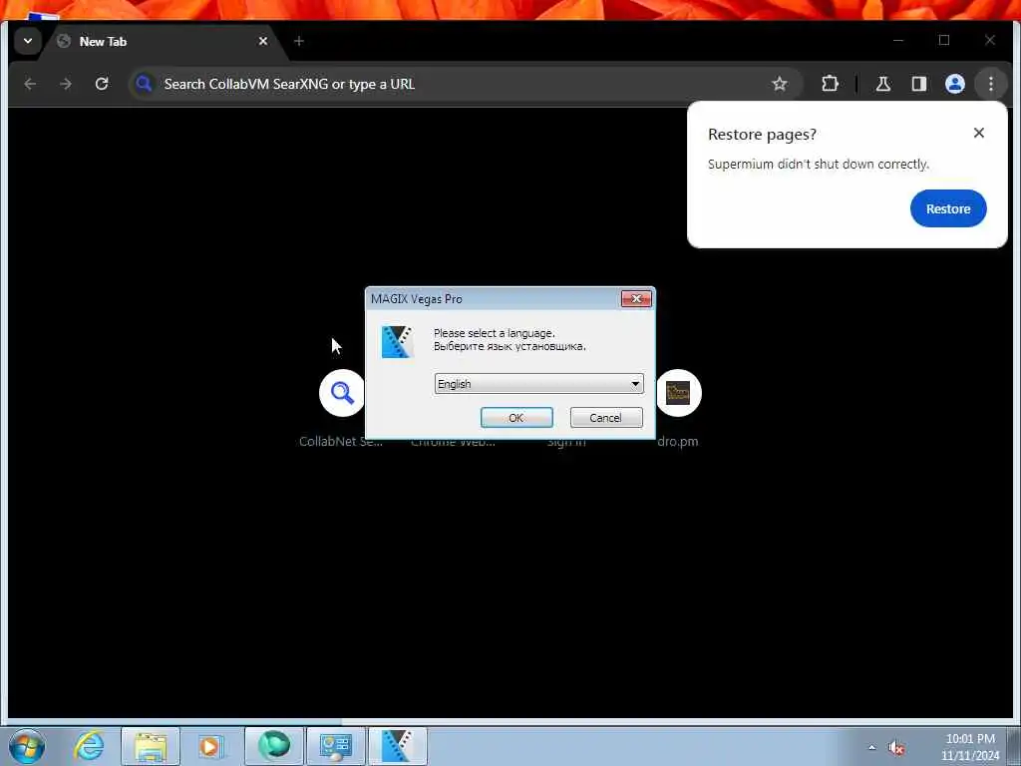
Task: Reload the current page
Action: pyautogui.click(x=102, y=84)
